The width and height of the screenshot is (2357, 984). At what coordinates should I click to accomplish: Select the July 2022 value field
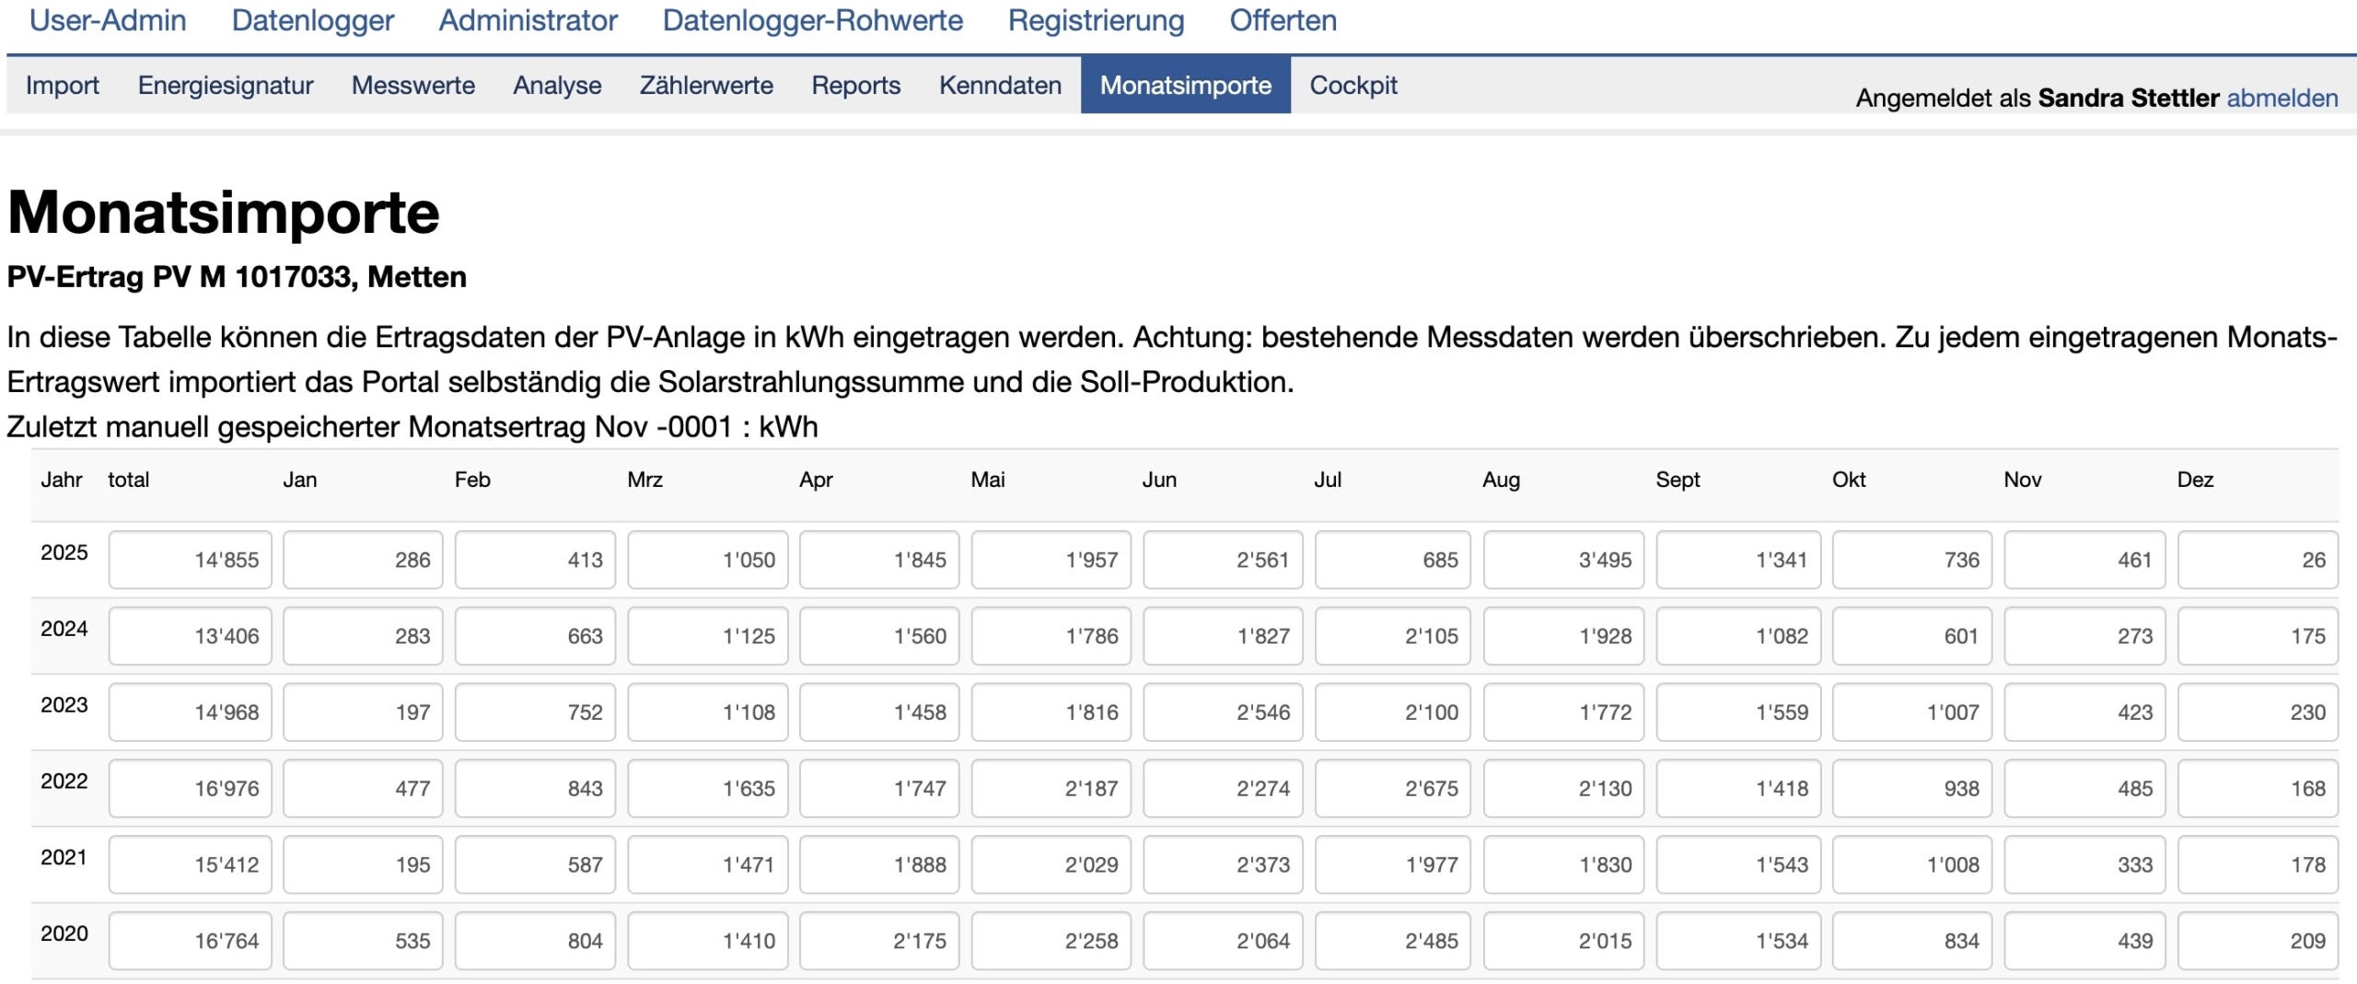tap(1392, 789)
